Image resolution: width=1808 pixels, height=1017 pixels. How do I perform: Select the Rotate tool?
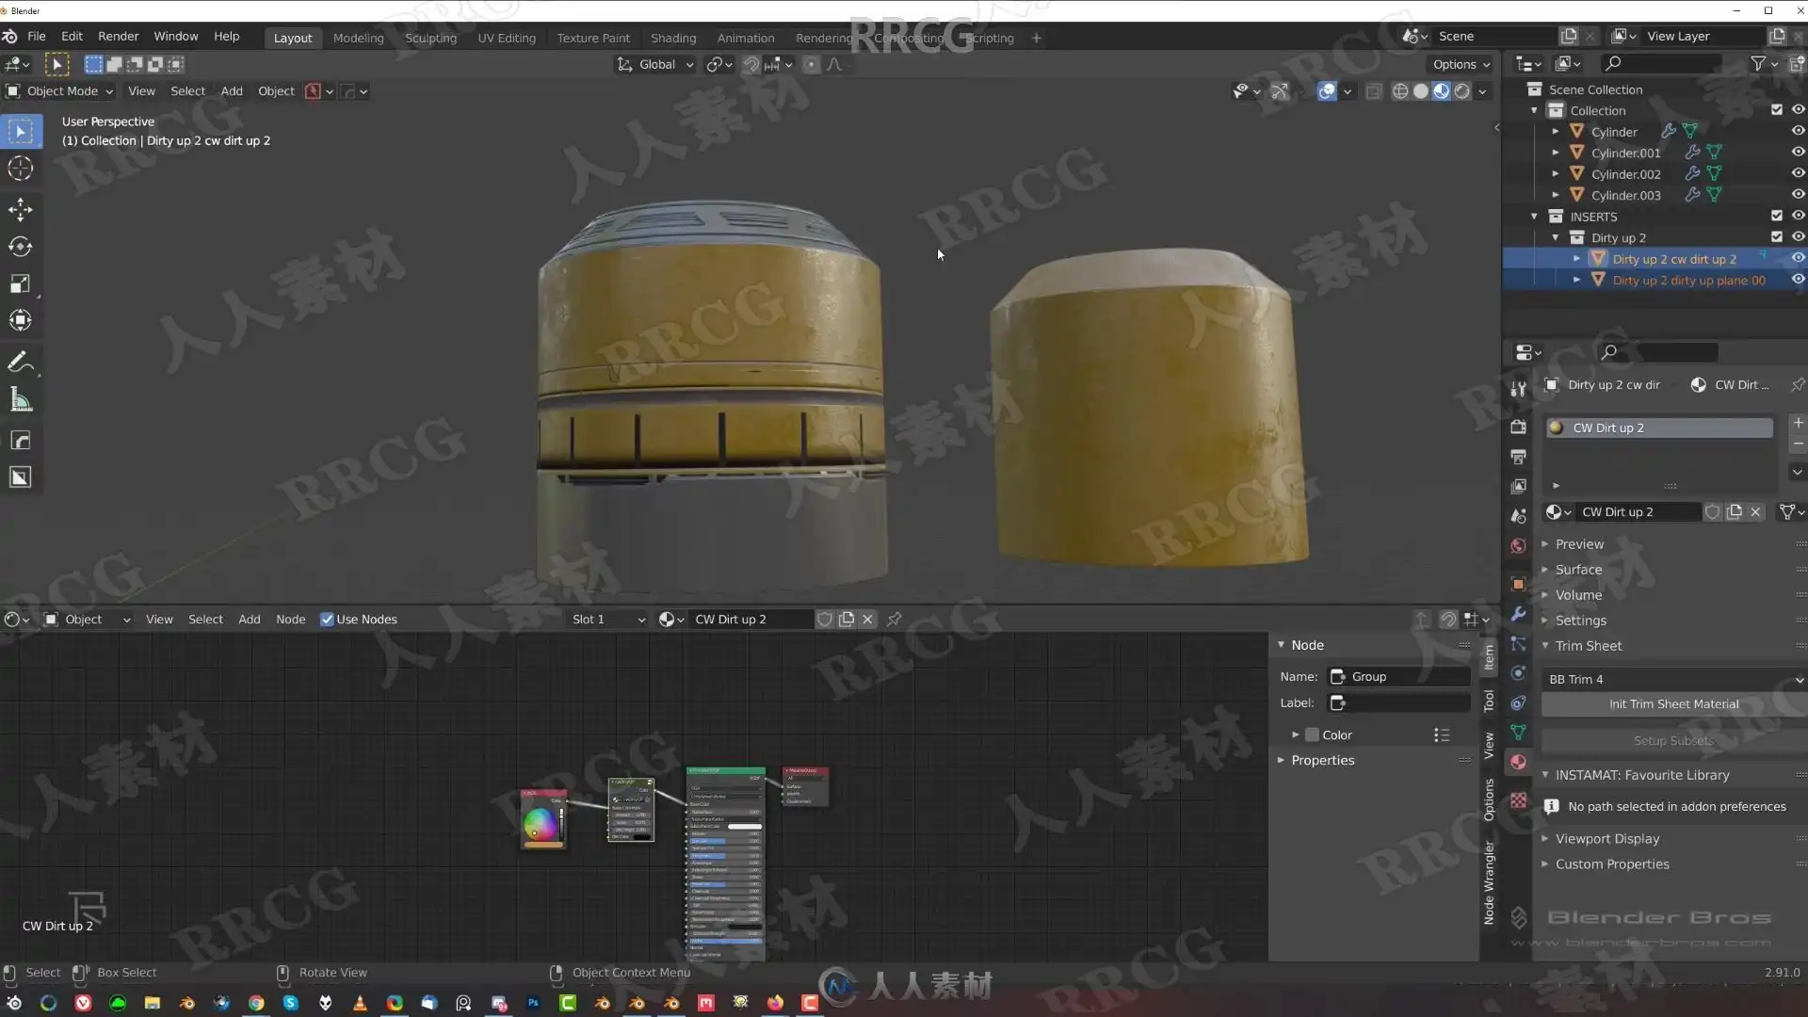click(x=20, y=247)
